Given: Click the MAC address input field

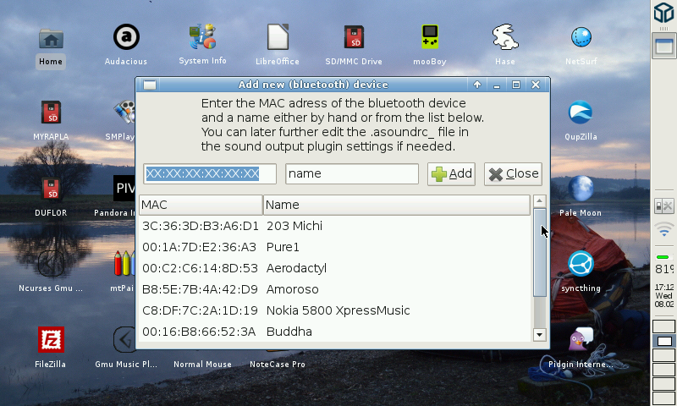Looking at the screenshot, I should point(210,173).
